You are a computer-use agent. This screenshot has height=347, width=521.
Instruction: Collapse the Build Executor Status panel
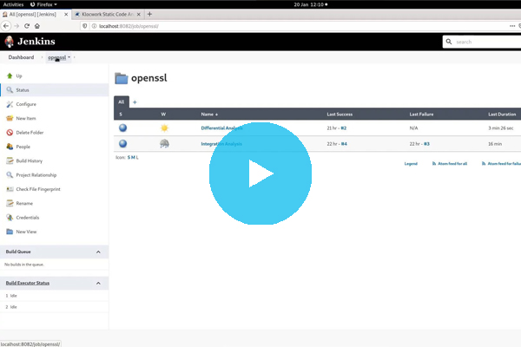click(98, 284)
